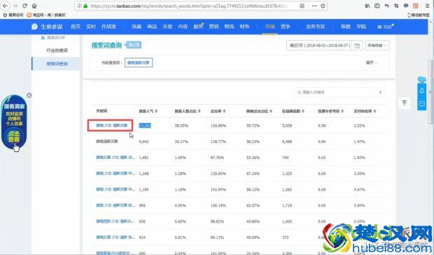Bookmark this page with the star
The image size is (434, 255).
point(323,6)
